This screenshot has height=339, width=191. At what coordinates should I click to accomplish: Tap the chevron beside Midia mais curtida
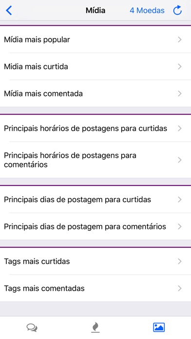179,66
